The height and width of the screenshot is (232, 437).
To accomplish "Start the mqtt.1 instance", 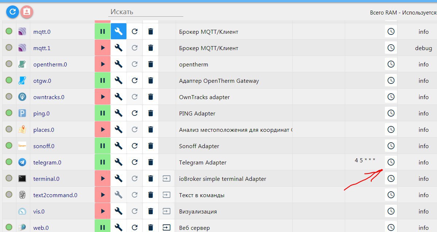I will click(102, 48).
